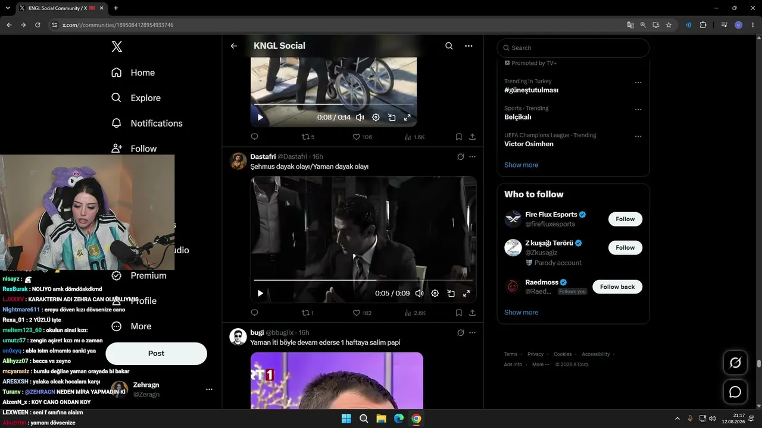Follow Fire Flux Esports
The width and height of the screenshot is (762, 428).
click(x=625, y=219)
